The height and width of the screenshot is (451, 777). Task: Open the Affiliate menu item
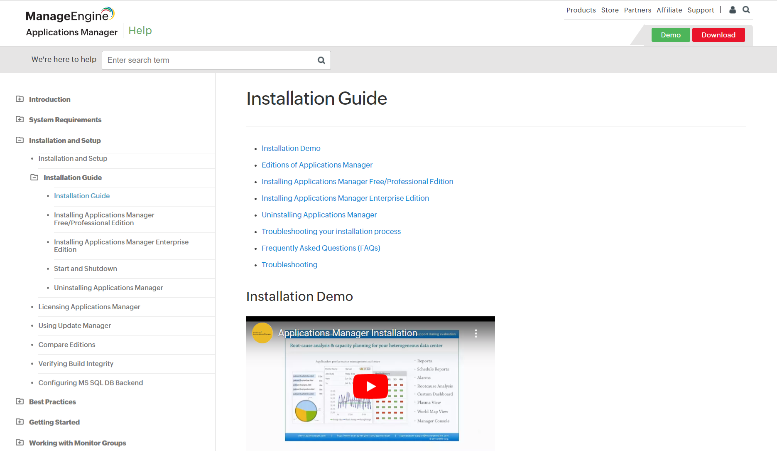coord(669,10)
